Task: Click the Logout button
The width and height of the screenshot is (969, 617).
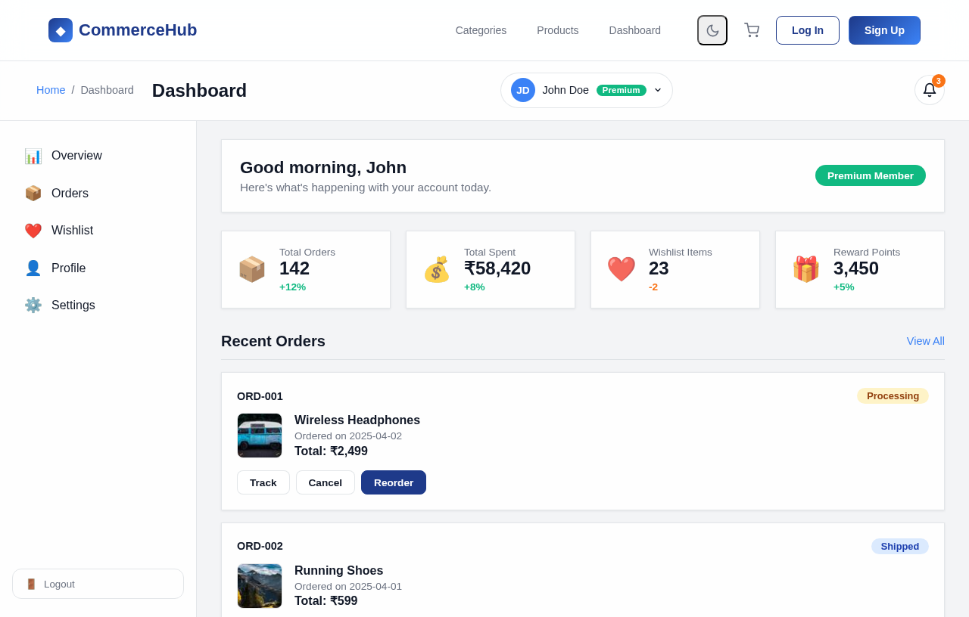Action: (98, 584)
